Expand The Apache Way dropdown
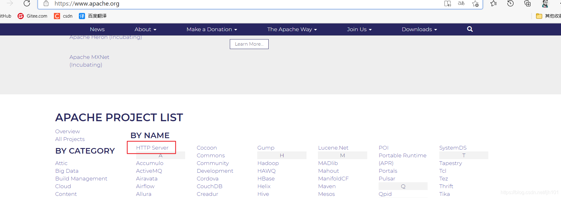The image size is (561, 198). click(x=292, y=29)
